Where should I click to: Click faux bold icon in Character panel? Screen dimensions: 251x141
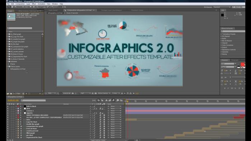225,88
